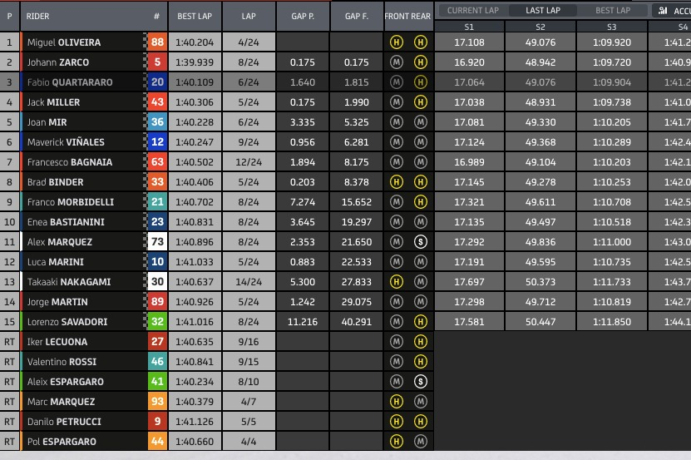Click Quartararo's blue number 20 badge
This screenshot has width=691, height=460.
[157, 82]
